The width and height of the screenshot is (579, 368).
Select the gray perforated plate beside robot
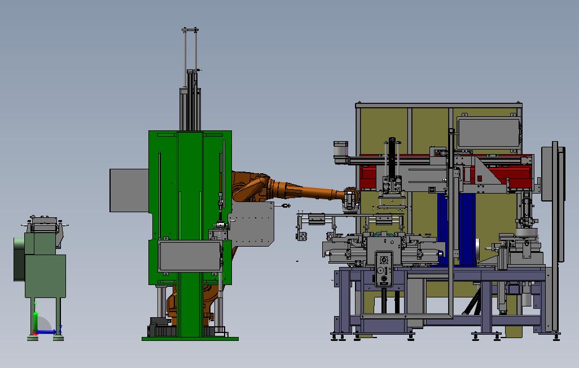(252, 224)
